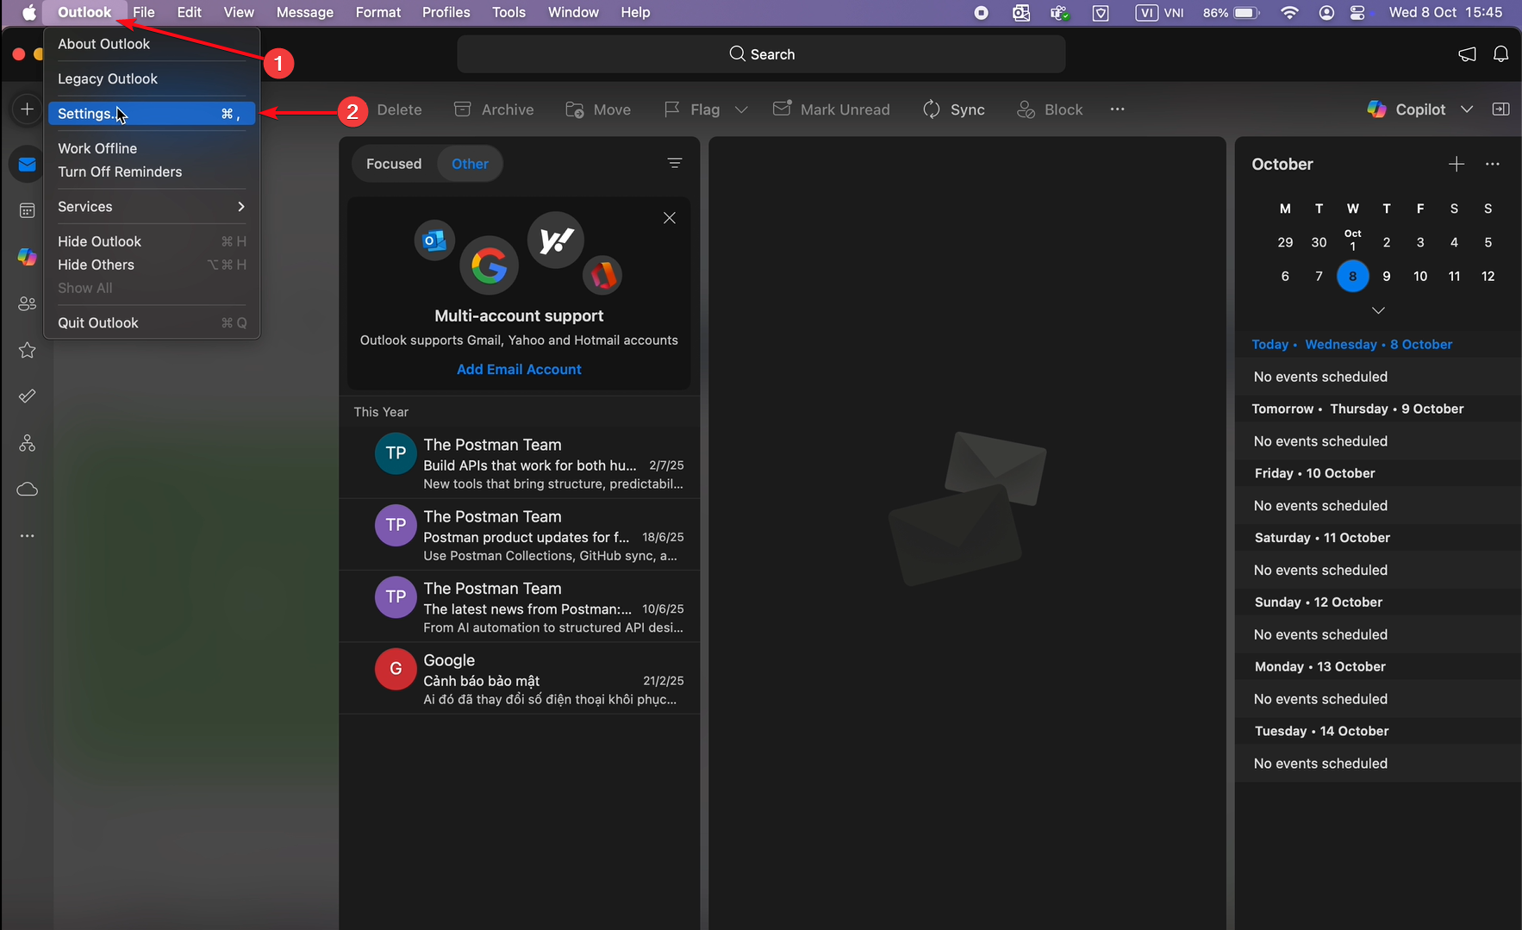Screen dimensions: 1522x930
Task: Open the To Do checkmark icon
Action: pyautogui.click(x=28, y=396)
